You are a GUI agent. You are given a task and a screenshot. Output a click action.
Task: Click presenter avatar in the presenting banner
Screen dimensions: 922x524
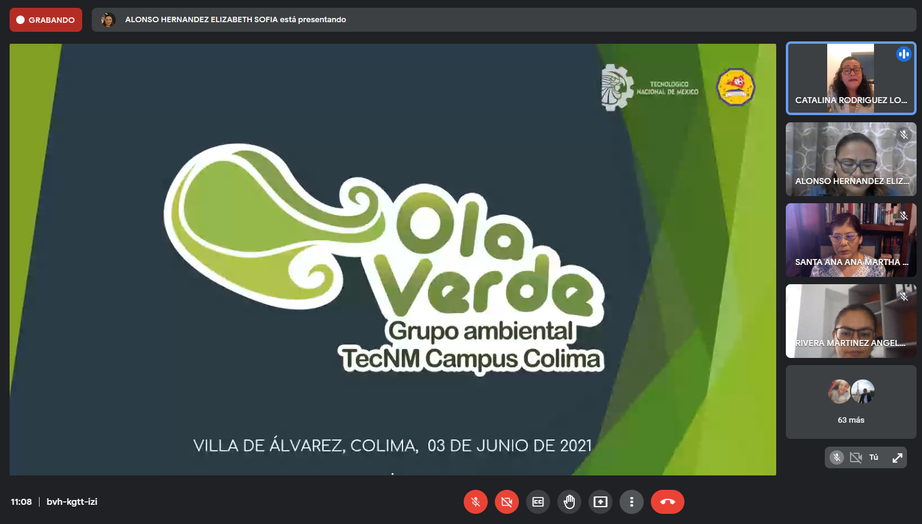[x=109, y=20]
